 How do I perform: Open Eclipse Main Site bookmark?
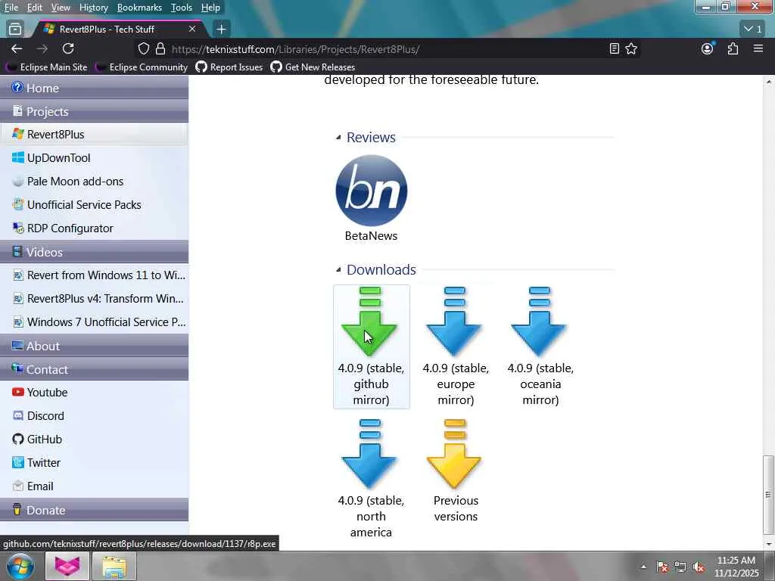pos(46,67)
